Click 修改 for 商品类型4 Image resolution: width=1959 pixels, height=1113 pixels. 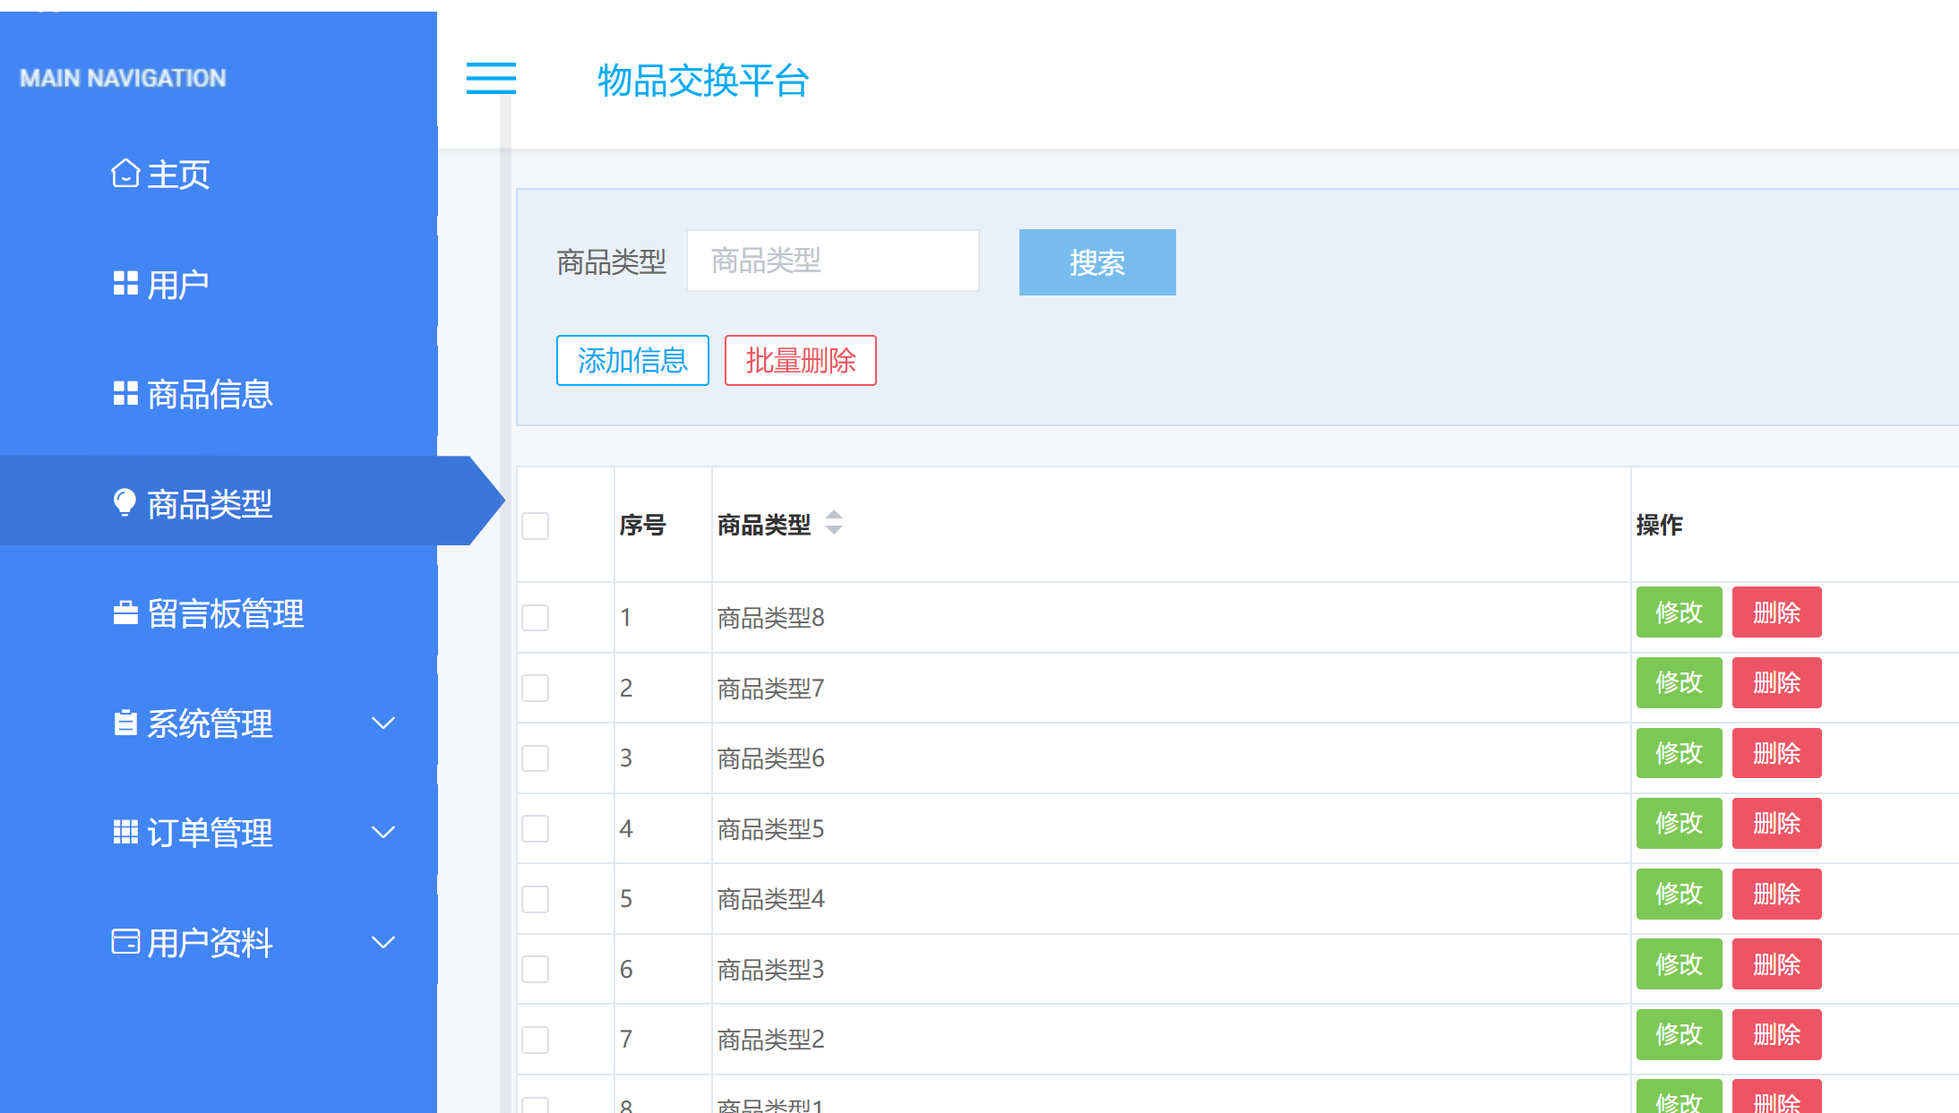[1680, 894]
